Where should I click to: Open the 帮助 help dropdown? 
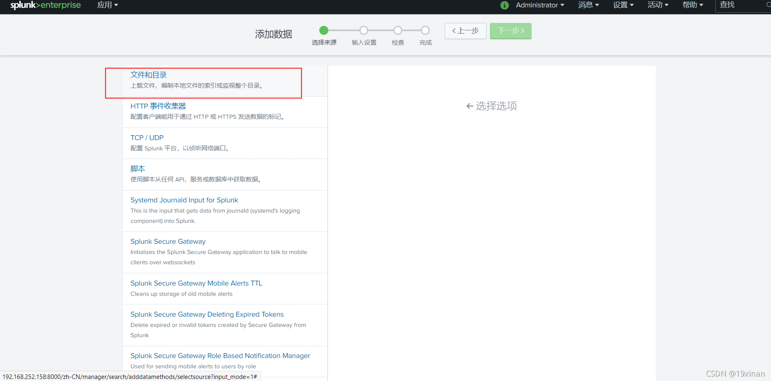point(693,5)
